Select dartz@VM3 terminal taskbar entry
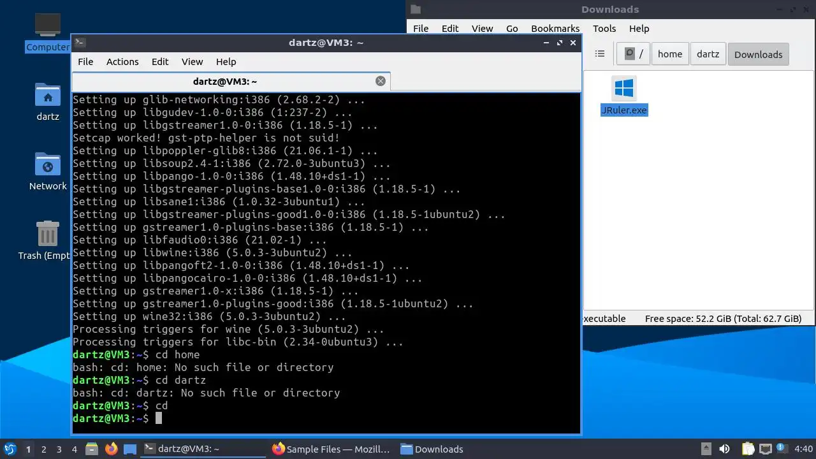The image size is (816, 459). pyautogui.click(x=203, y=449)
